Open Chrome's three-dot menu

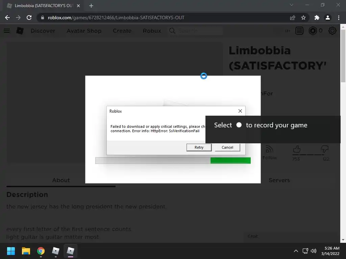[x=339, y=18]
